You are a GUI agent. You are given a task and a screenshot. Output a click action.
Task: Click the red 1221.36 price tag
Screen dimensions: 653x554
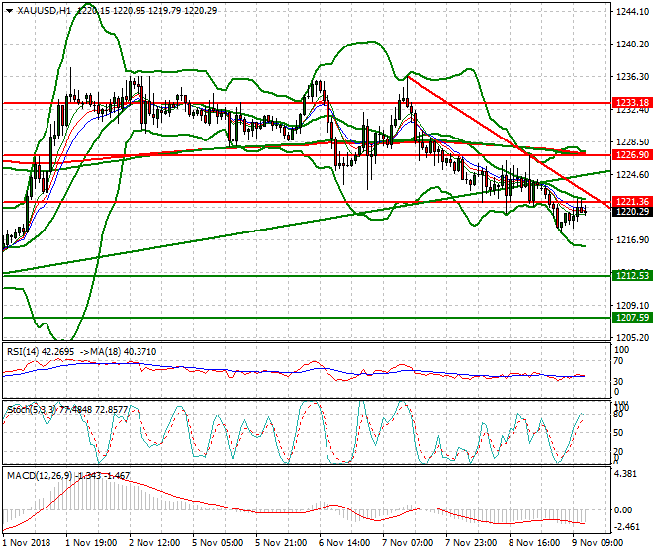pos(632,202)
